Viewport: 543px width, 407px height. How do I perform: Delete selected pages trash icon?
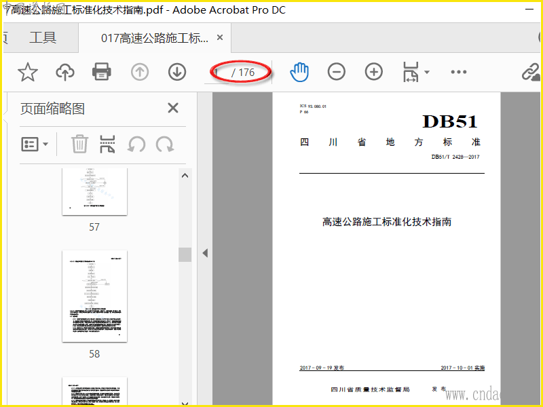(x=79, y=144)
